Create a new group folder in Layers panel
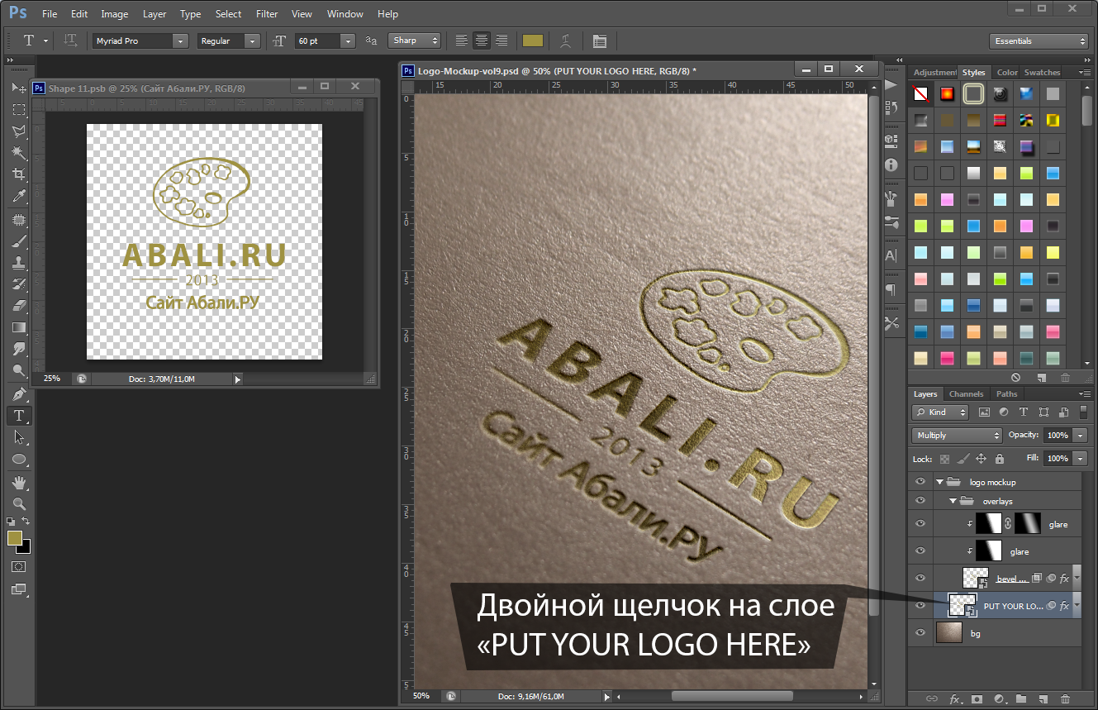This screenshot has width=1098, height=710. [1020, 699]
